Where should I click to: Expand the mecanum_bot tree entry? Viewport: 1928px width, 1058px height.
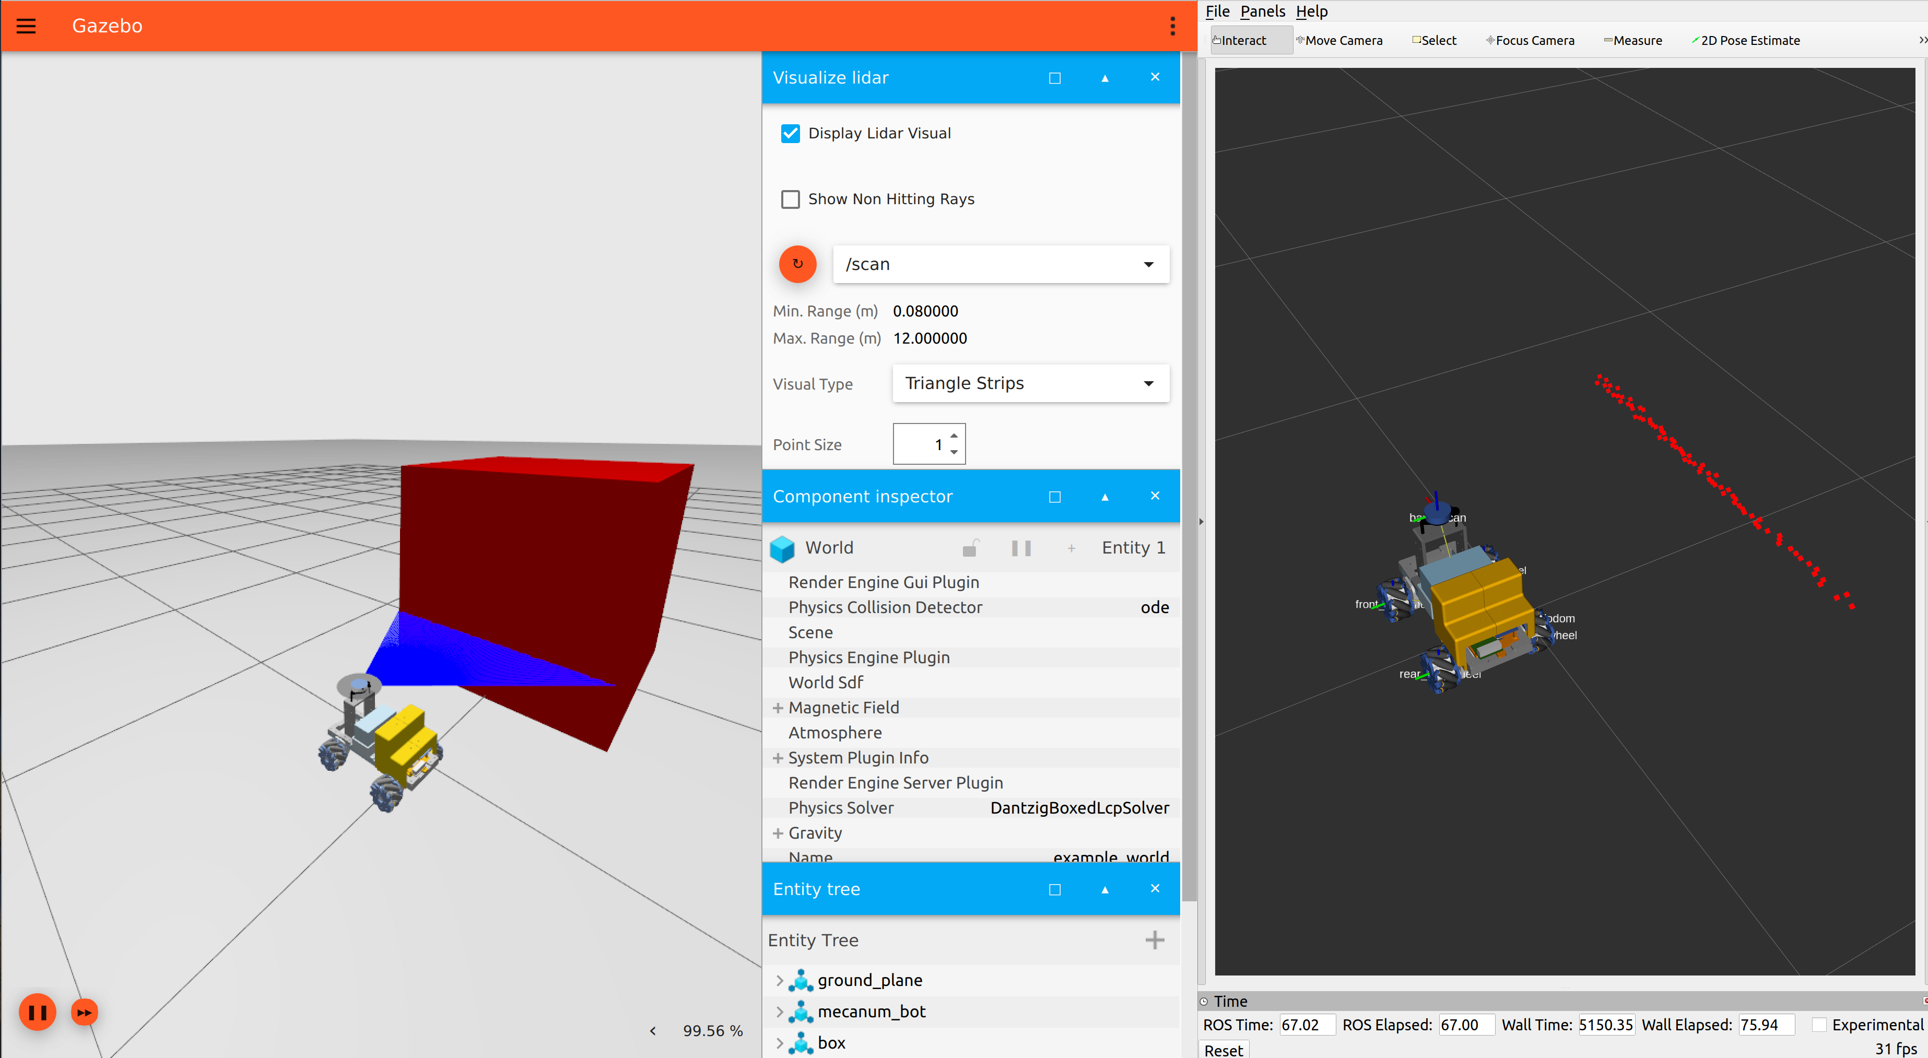coord(780,1012)
